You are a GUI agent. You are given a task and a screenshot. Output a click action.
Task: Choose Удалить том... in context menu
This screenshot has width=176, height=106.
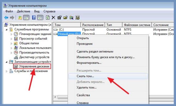point(108,87)
